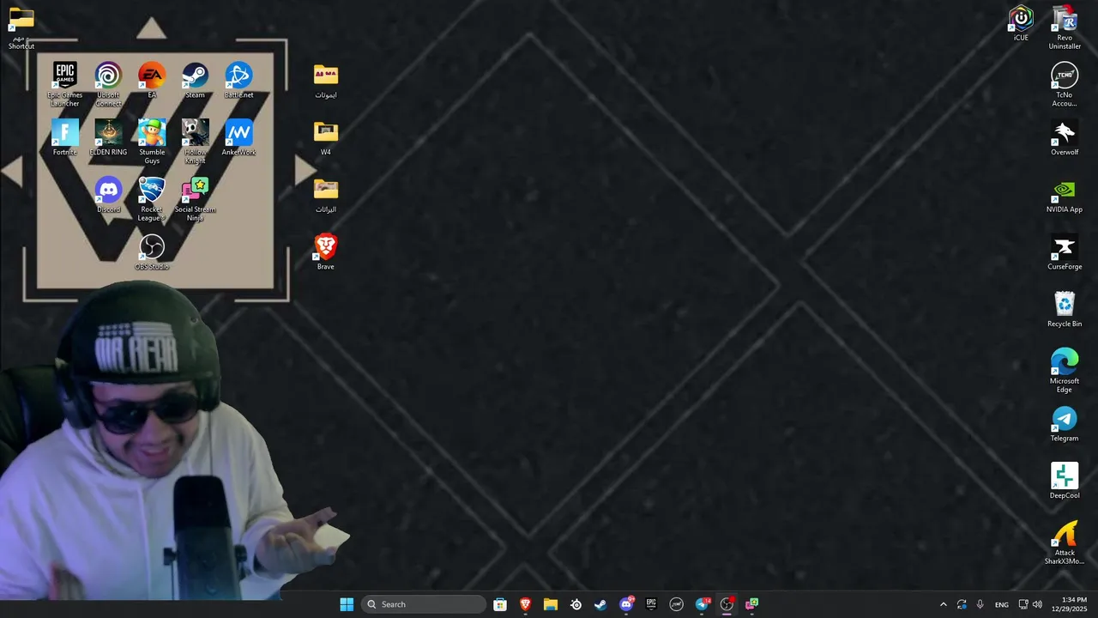Expand the hidden system tray icons
The width and height of the screenshot is (1098, 618).
pos(944,604)
